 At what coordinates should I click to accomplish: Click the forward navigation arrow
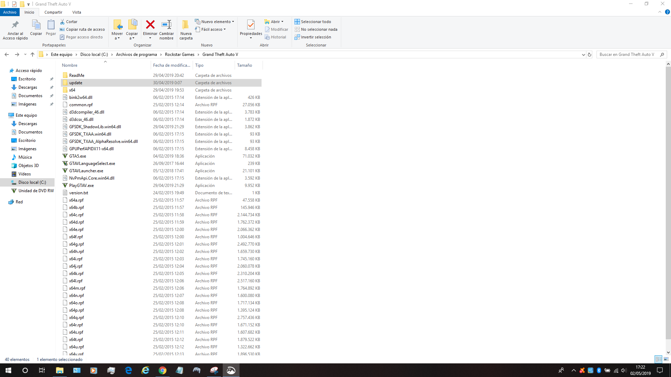(17, 55)
